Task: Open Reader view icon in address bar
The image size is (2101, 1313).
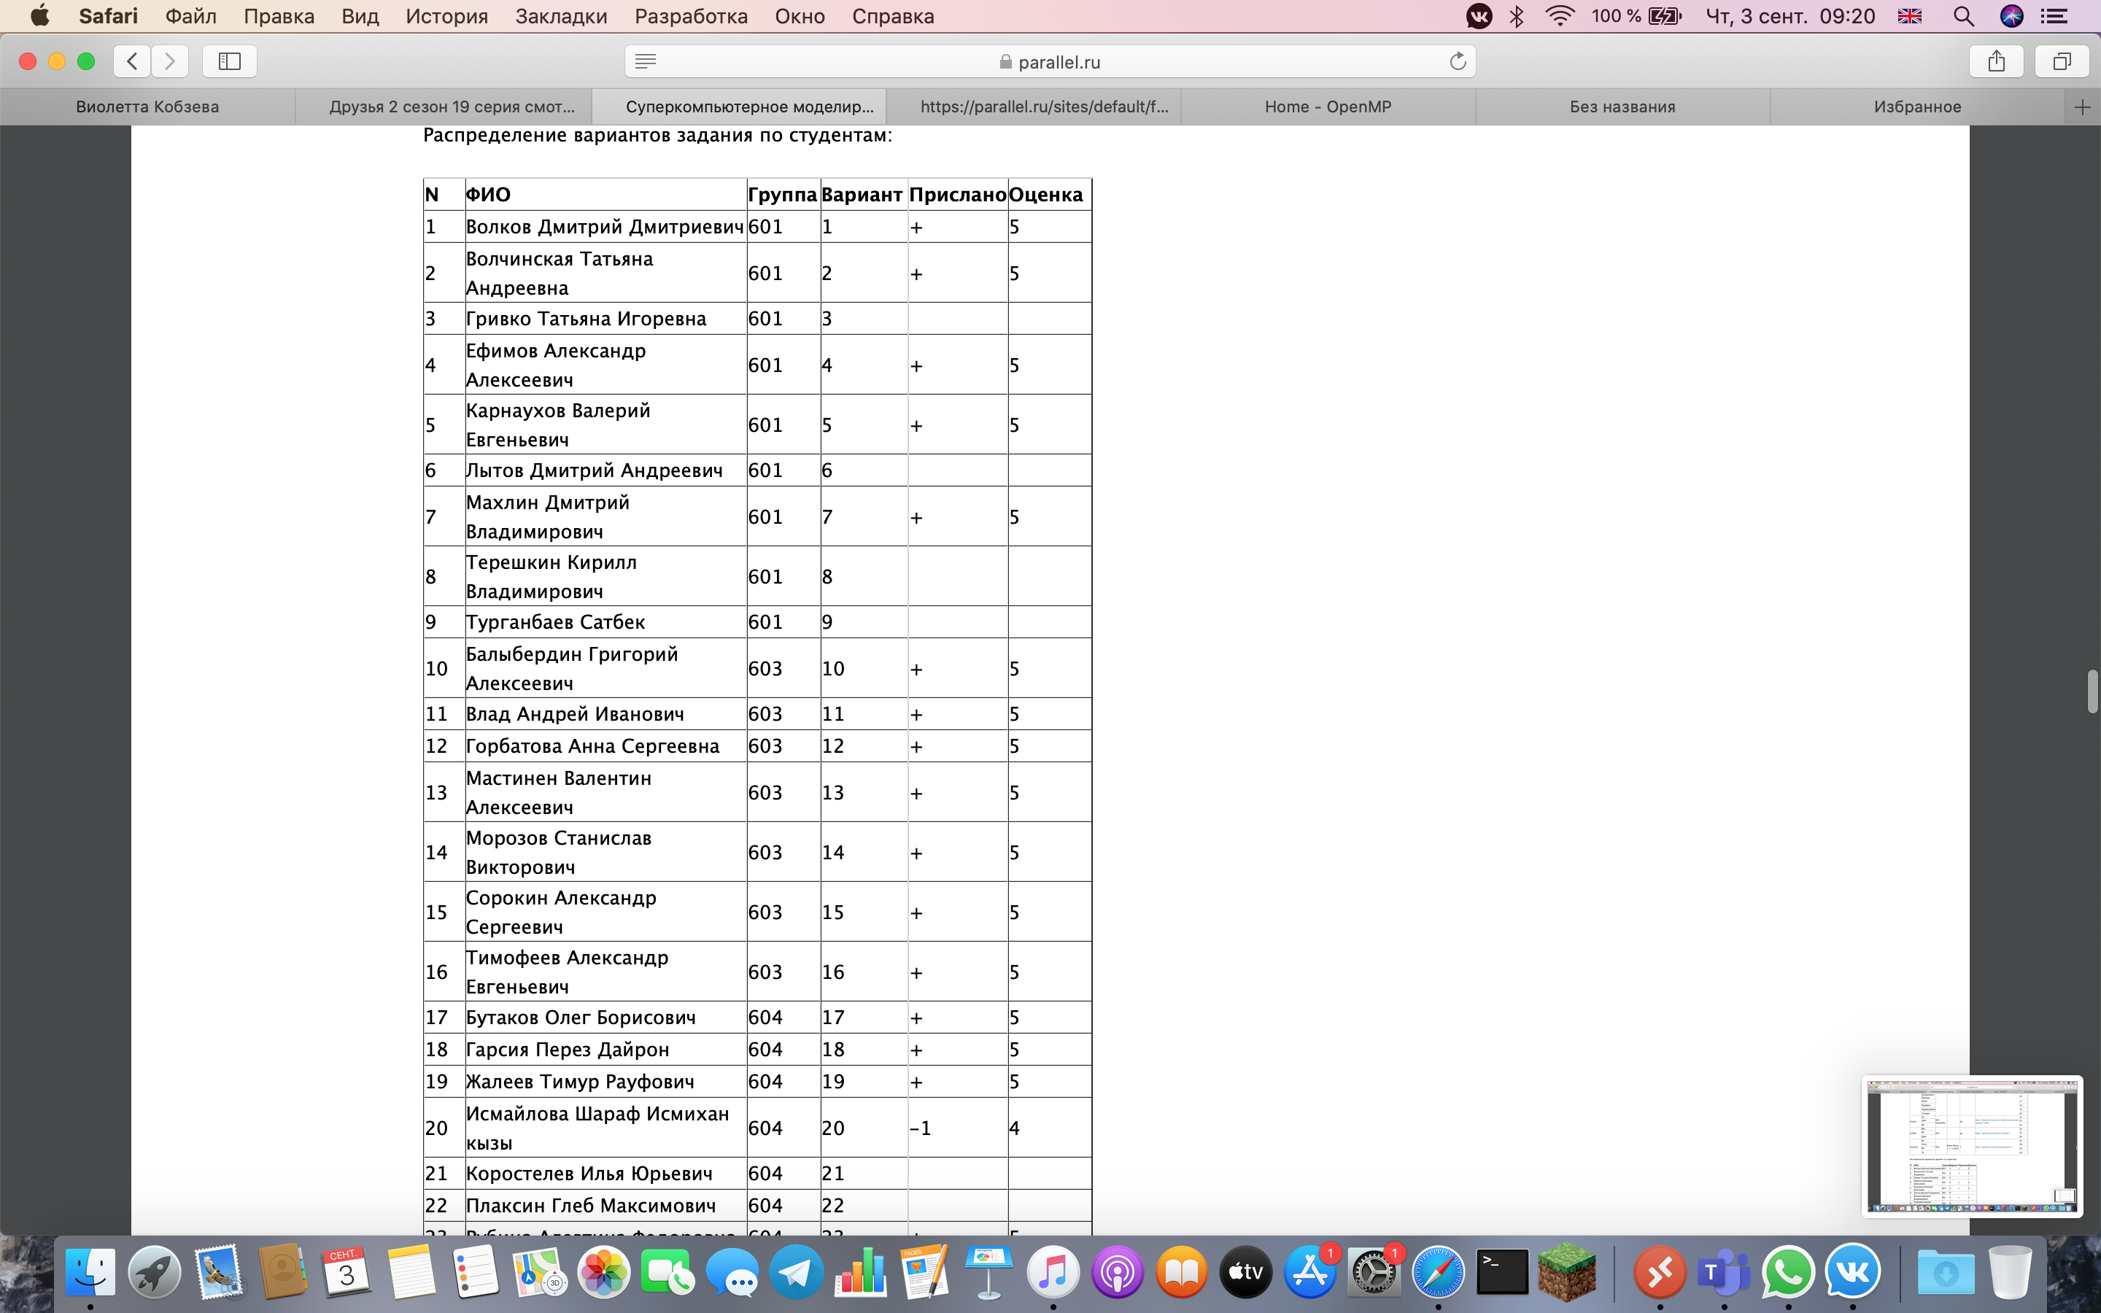Action: point(645,61)
